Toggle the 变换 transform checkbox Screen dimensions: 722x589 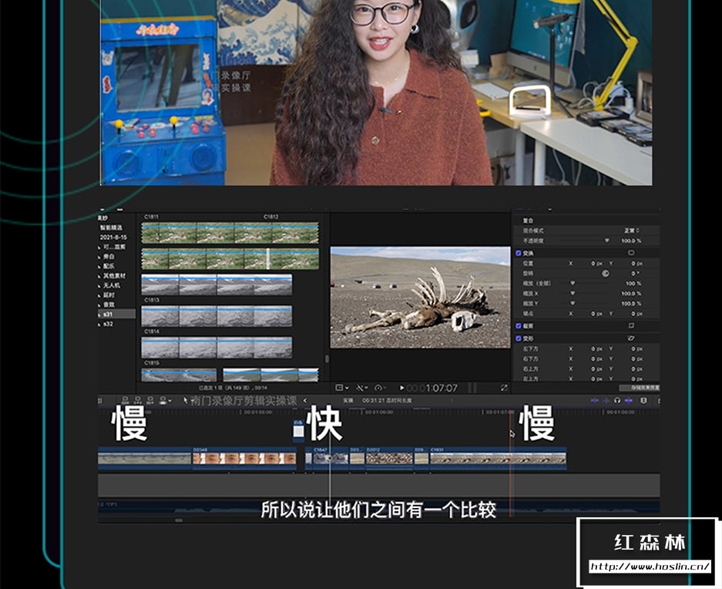click(x=519, y=253)
